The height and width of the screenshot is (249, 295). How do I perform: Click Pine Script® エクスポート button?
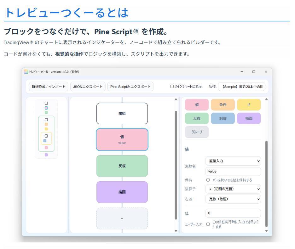[x=130, y=87]
